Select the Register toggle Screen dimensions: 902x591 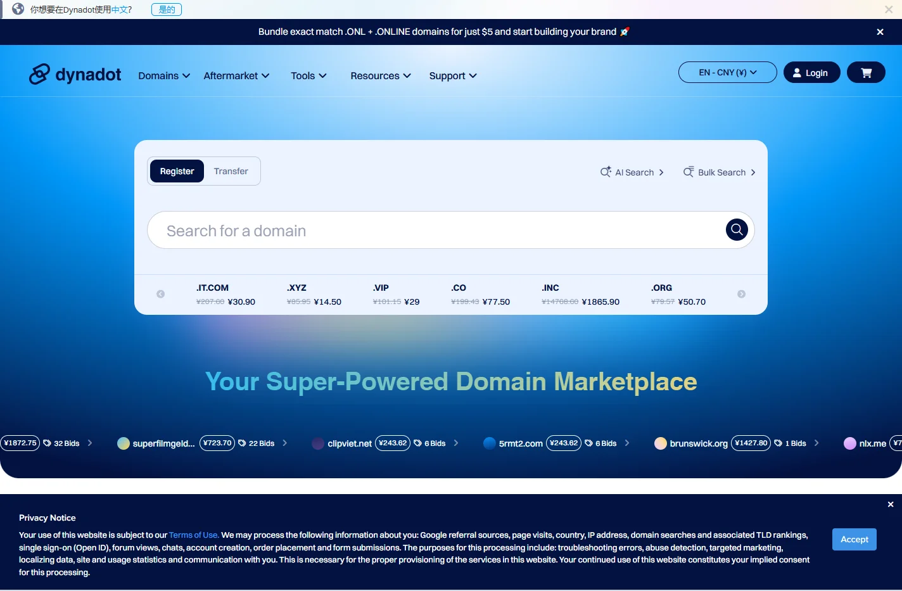(x=177, y=171)
